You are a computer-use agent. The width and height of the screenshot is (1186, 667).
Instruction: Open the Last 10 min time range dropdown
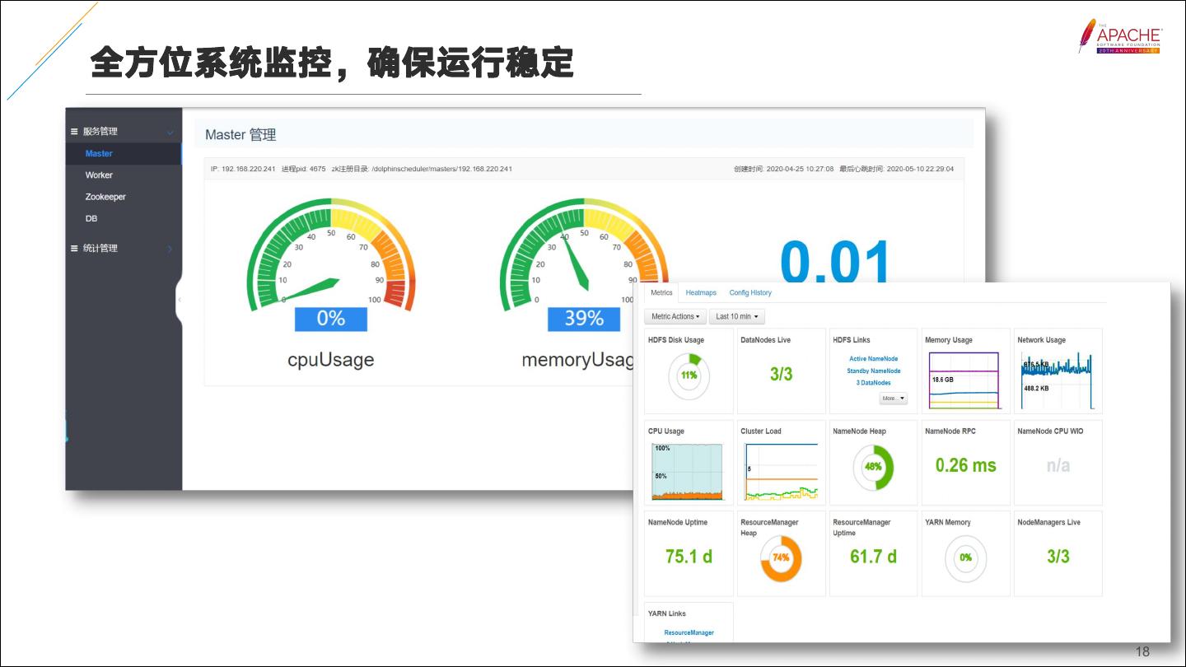pyautogui.click(x=736, y=316)
